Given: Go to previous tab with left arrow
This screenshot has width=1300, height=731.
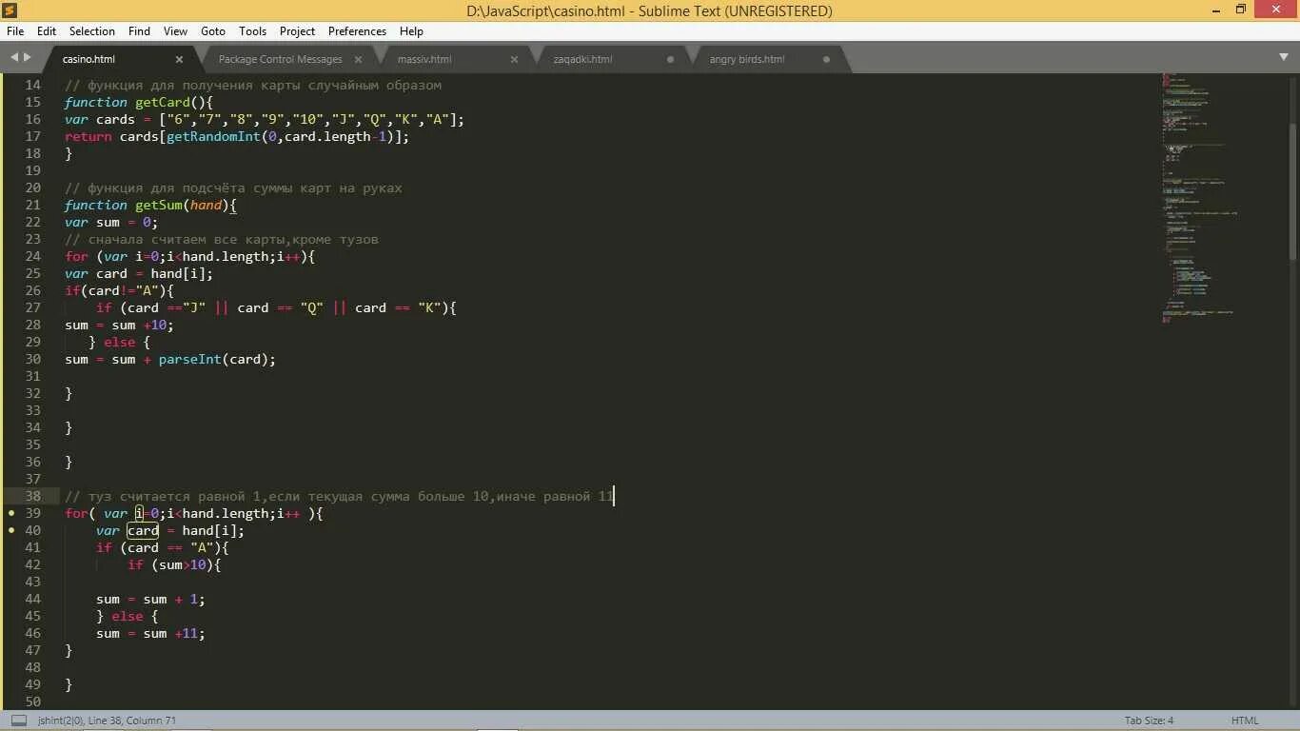Looking at the screenshot, I should [x=14, y=58].
